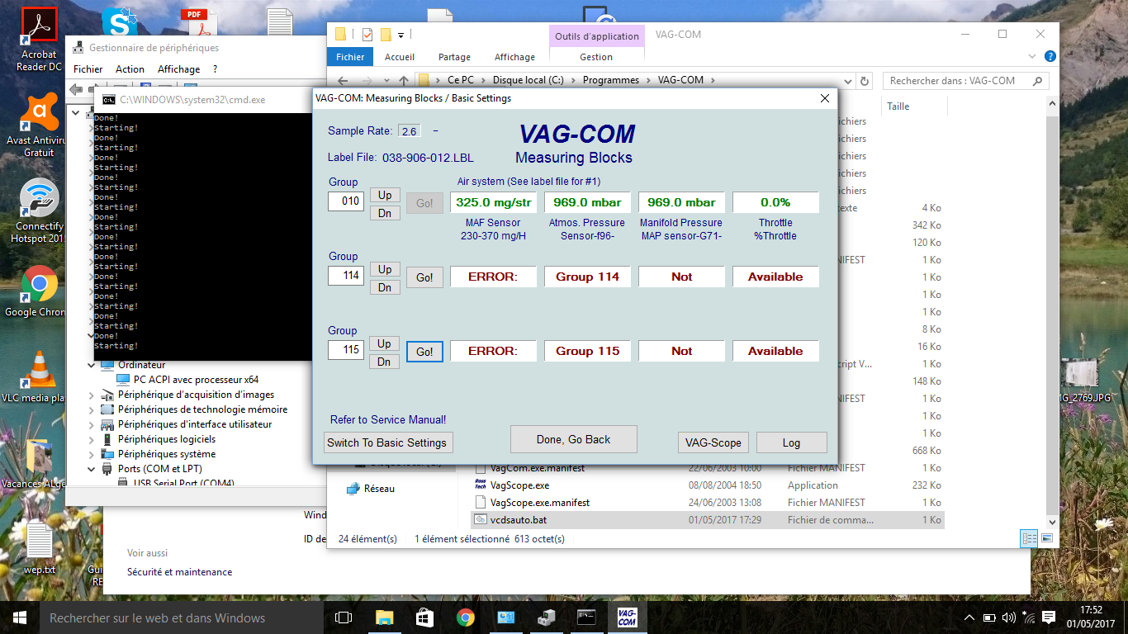
Task: Click Dn button for Group 010
Action: pos(385,213)
